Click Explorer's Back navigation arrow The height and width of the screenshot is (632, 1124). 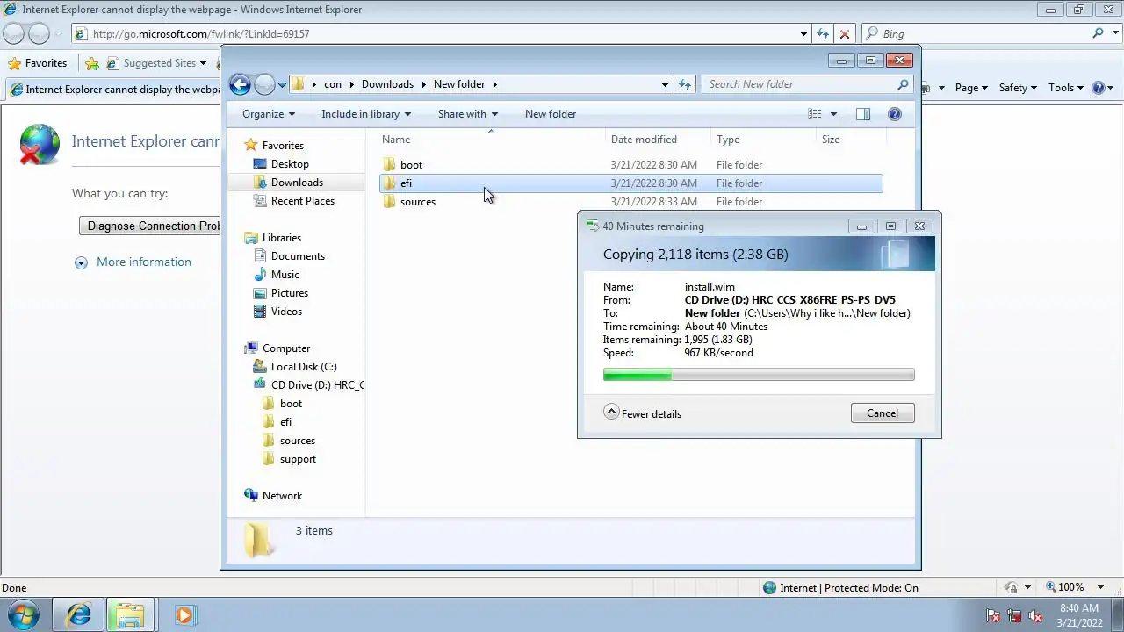pos(240,84)
